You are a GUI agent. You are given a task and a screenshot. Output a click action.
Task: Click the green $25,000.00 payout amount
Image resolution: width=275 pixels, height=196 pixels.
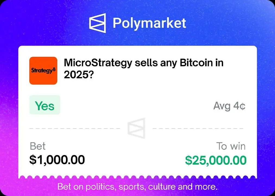(216, 160)
